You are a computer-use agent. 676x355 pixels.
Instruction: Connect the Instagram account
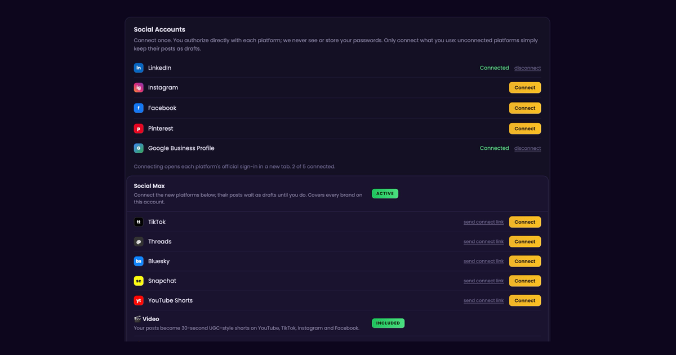tap(525, 87)
